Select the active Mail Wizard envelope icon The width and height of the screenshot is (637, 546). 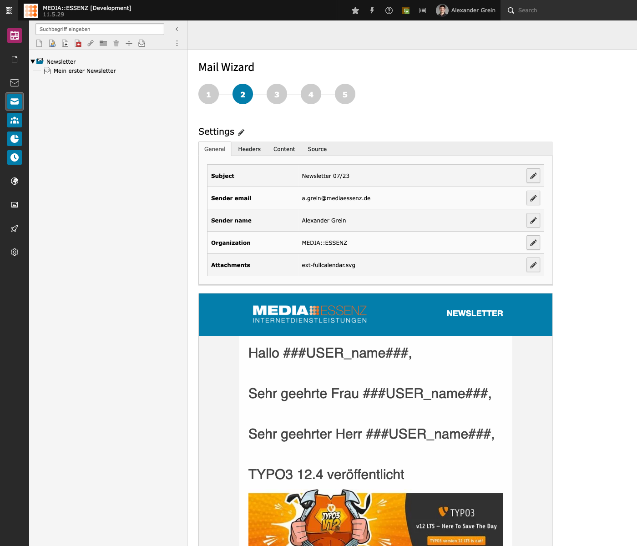coord(15,101)
